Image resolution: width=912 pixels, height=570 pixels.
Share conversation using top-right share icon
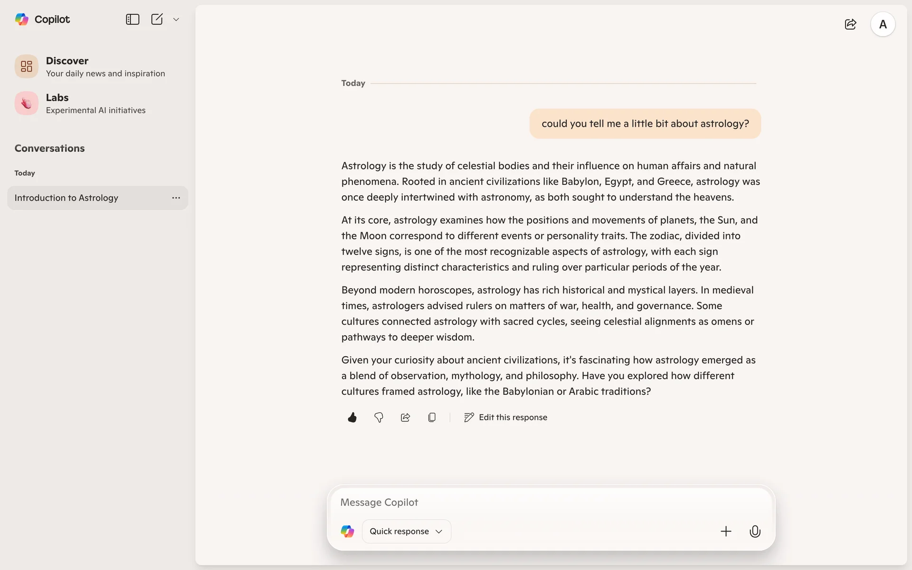tap(850, 24)
